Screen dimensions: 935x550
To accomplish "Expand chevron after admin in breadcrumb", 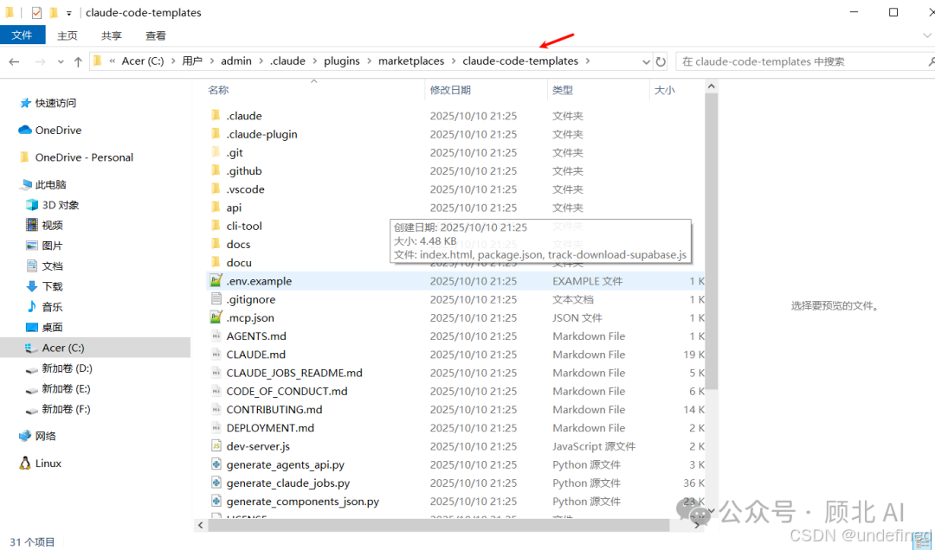I will (x=261, y=61).
